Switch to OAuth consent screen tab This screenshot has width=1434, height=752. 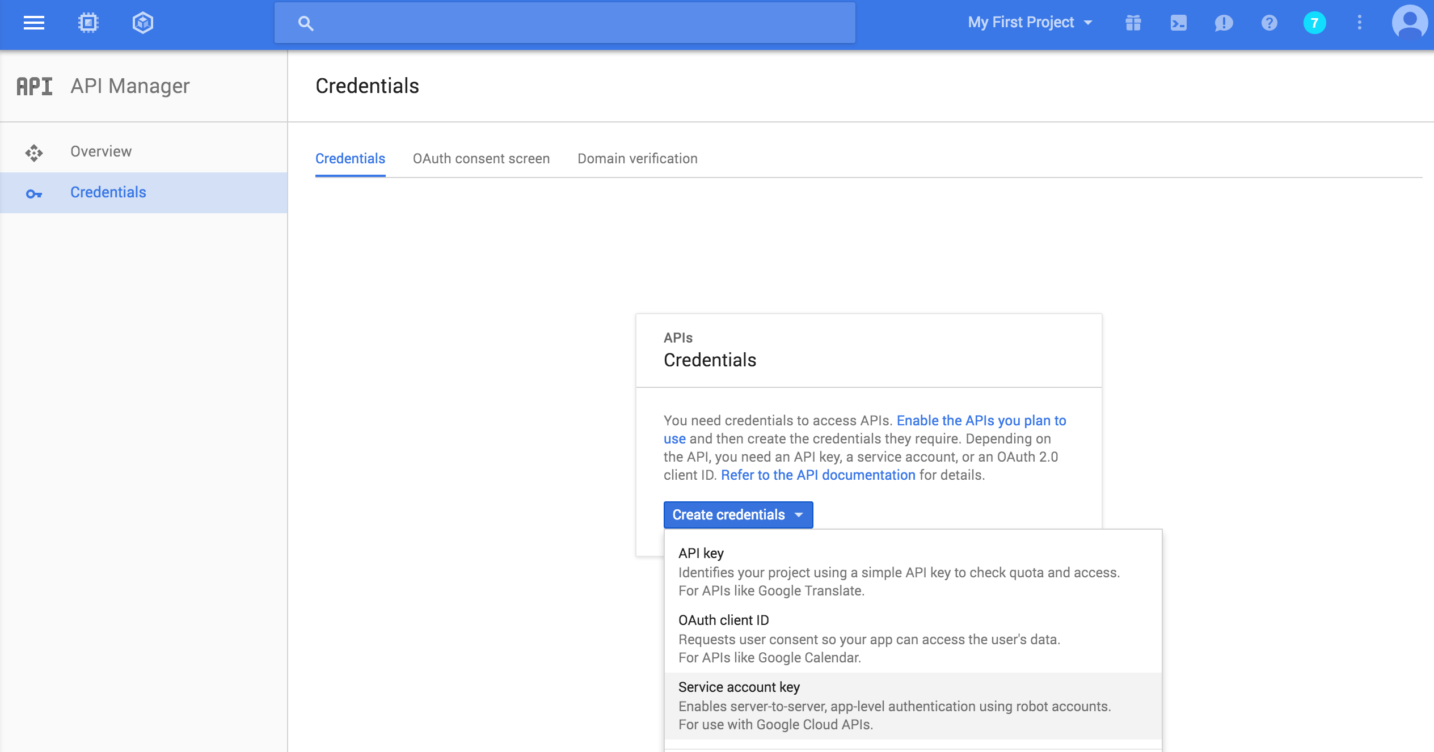coord(481,159)
